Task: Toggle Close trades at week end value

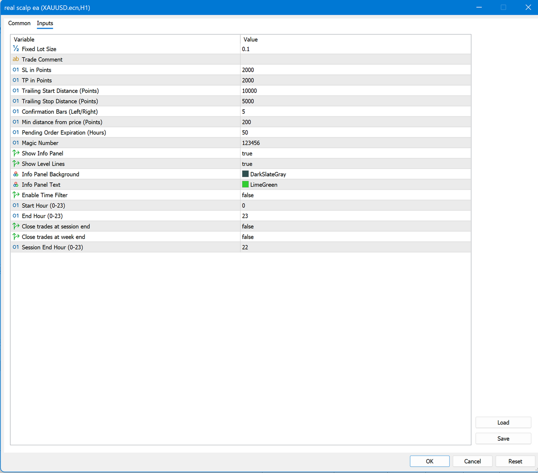Action: (247, 237)
